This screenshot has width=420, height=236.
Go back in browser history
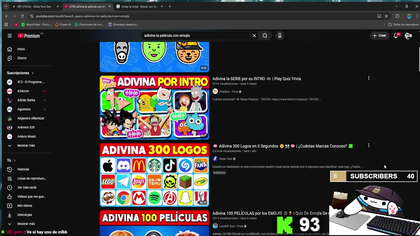pyautogui.click(x=7, y=16)
